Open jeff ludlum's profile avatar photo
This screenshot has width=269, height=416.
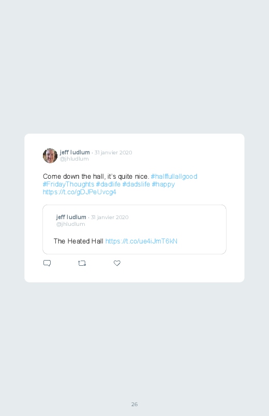[x=50, y=156]
